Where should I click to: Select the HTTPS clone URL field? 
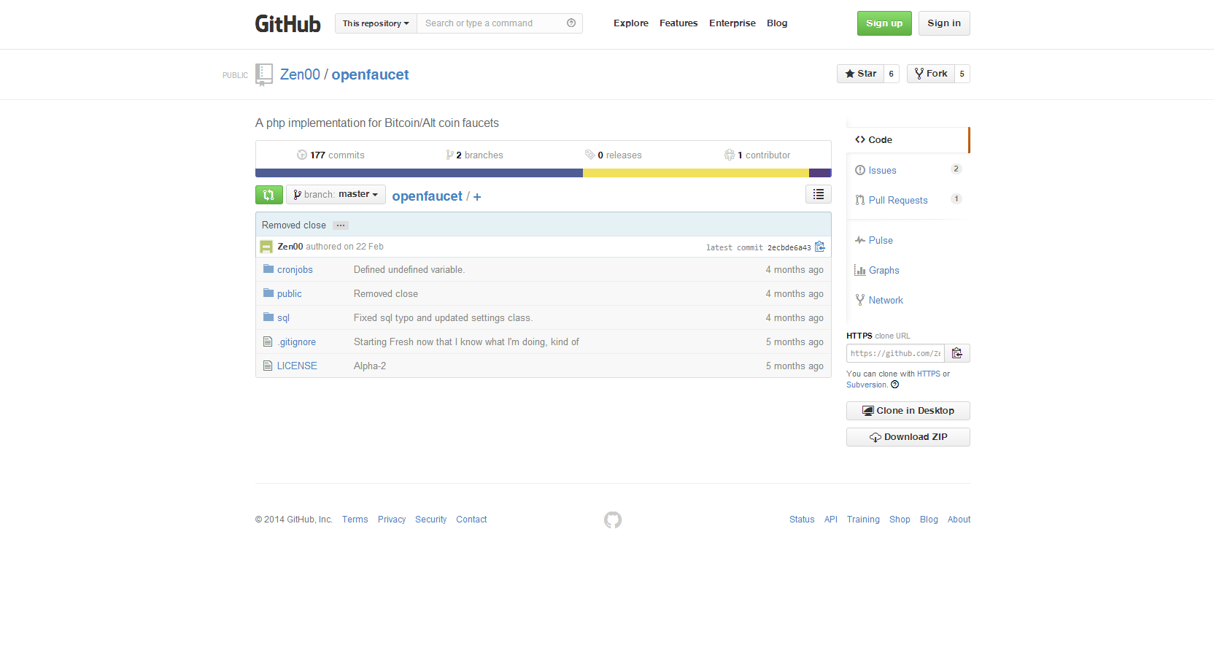(x=895, y=353)
